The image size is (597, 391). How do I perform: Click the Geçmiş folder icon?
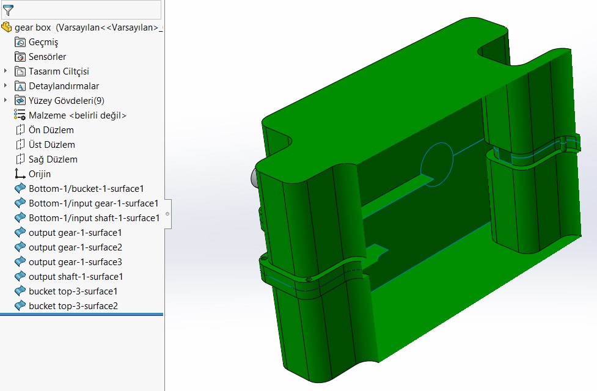tap(20, 42)
